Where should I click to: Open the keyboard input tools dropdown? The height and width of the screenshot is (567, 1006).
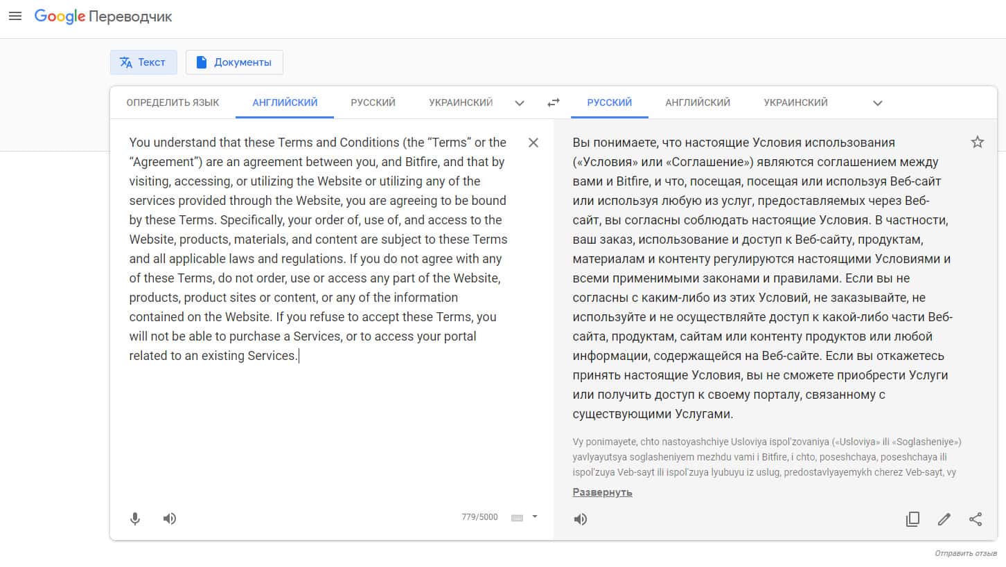pyautogui.click(x=534, y=516)
